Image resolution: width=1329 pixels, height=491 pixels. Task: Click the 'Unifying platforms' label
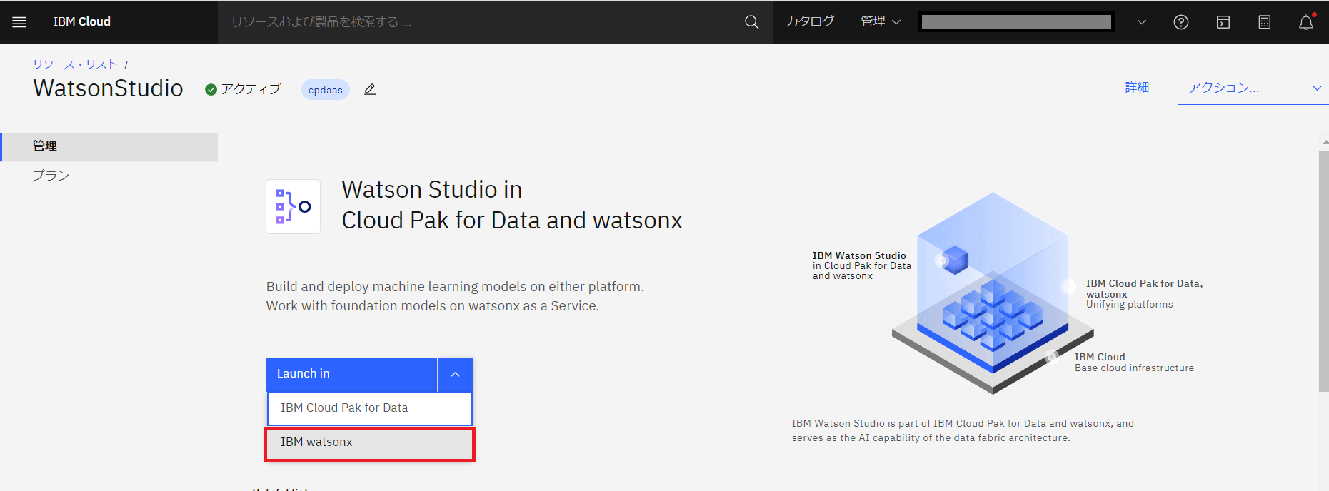click(1129, 305)
